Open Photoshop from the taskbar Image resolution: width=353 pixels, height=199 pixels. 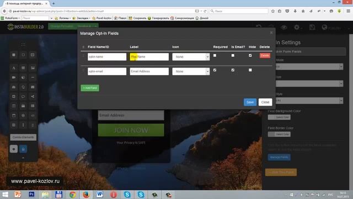pyautogui.click(x=31, y=194)
